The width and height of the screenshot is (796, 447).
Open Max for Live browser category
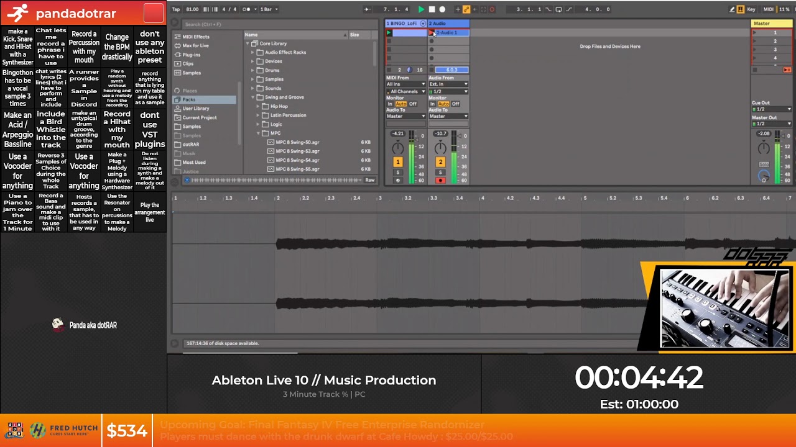[195, 45]
